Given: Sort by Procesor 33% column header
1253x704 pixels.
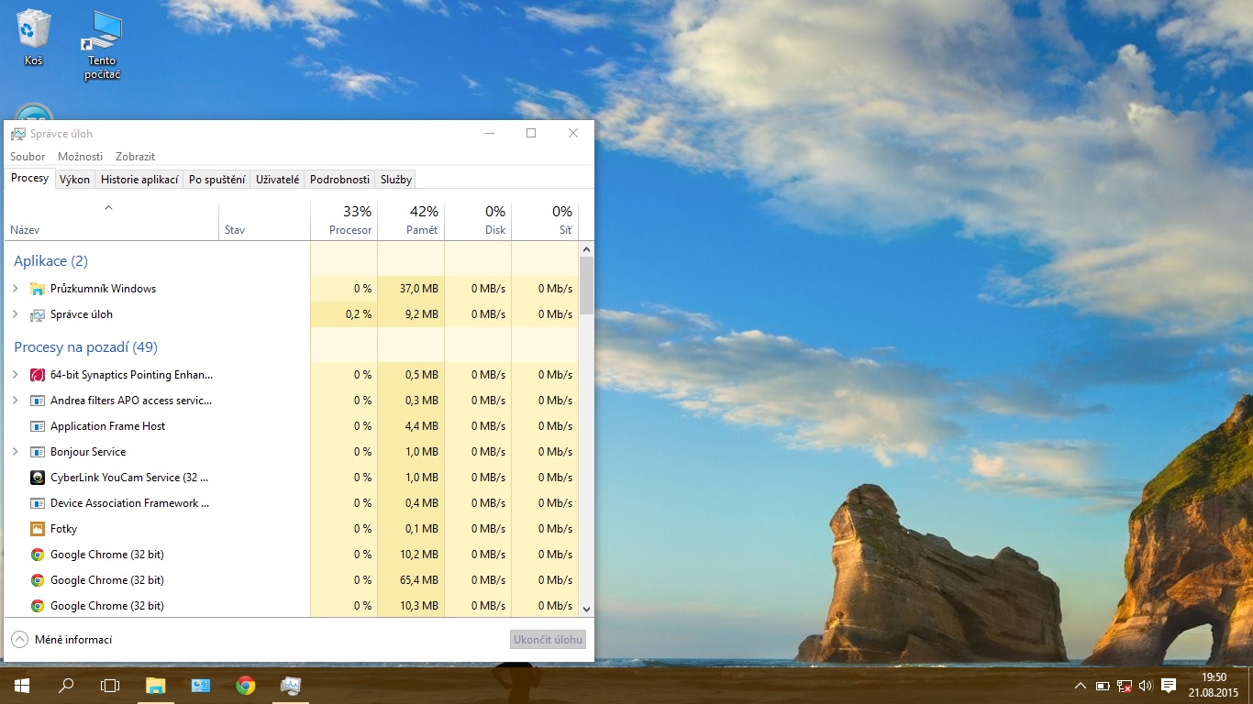Looking at the screenshot, I should pyautogui.click(x=344, y=220).
